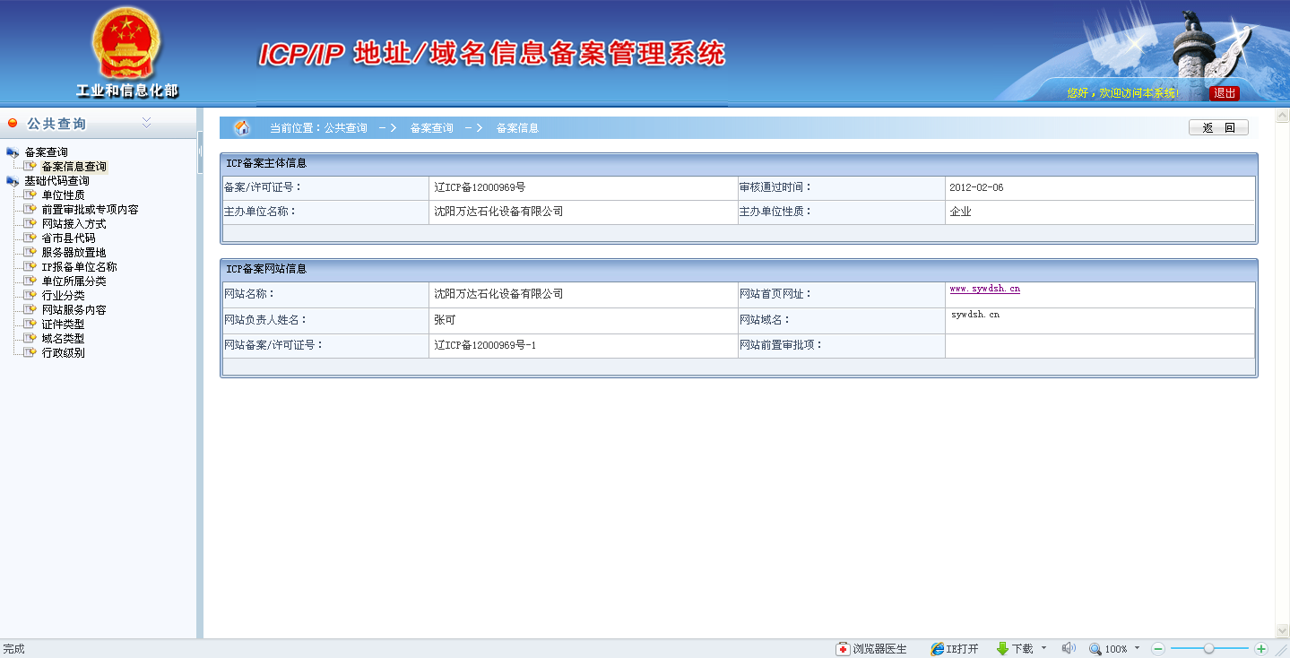
Task: Open 域名类型 item
Action: (x=63, y=339)
